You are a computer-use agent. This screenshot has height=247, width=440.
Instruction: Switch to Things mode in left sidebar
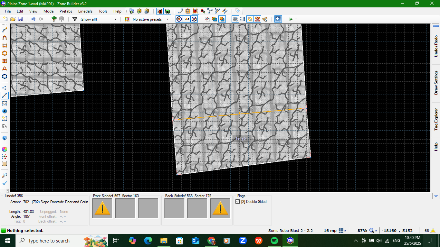[5, 111]
